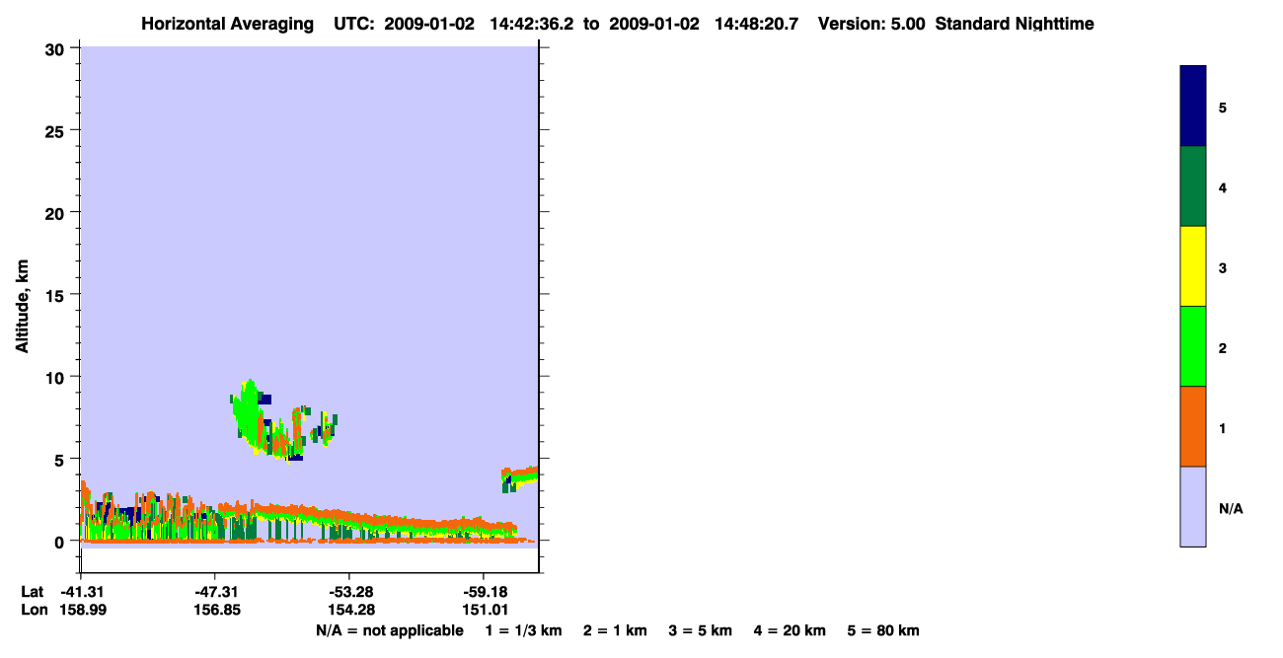Click the navy blue colorbar segment labeled 5
Viewport: 1283px width, 658px height.
tap(1193, 107)
